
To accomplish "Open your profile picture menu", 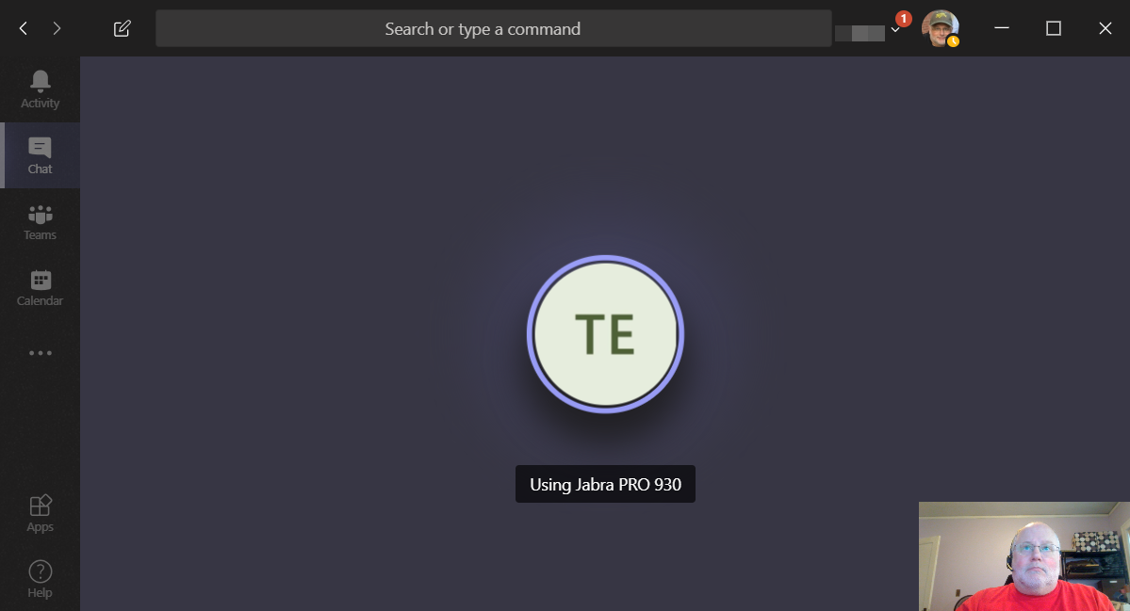I will [941, 28].
